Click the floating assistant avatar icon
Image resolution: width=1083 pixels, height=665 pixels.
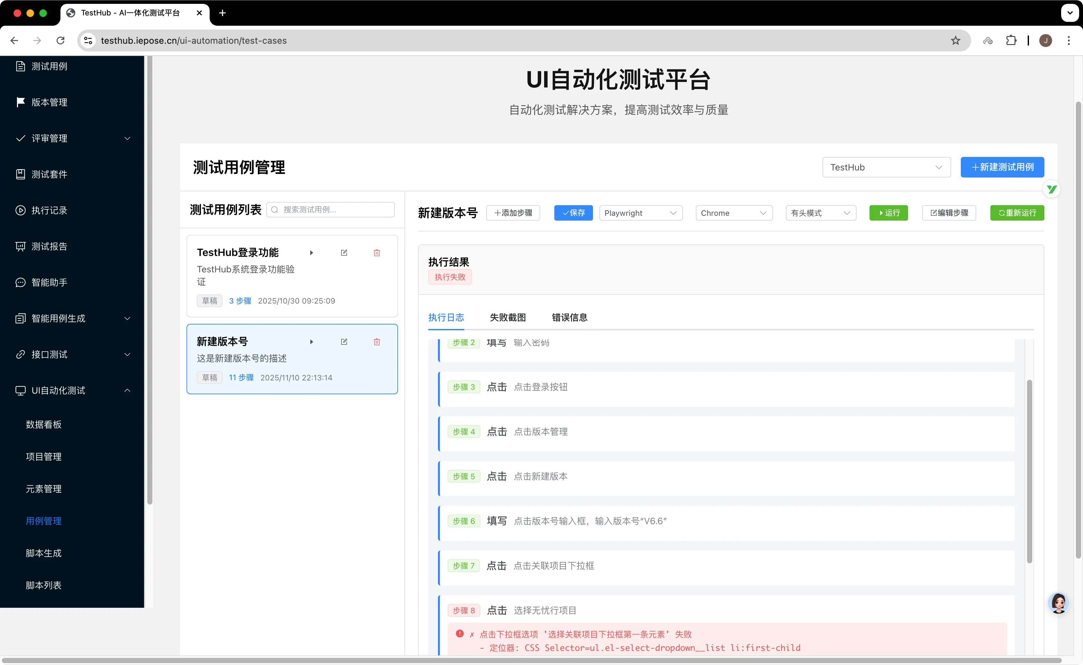tap(1058, 603)
